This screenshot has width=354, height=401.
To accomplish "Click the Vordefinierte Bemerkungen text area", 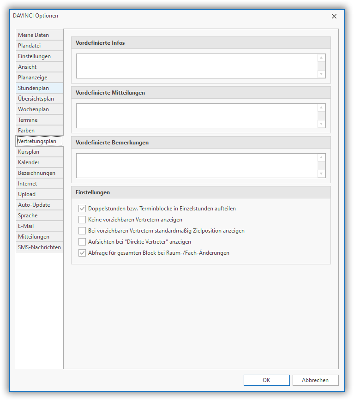I will coord(196,166).
